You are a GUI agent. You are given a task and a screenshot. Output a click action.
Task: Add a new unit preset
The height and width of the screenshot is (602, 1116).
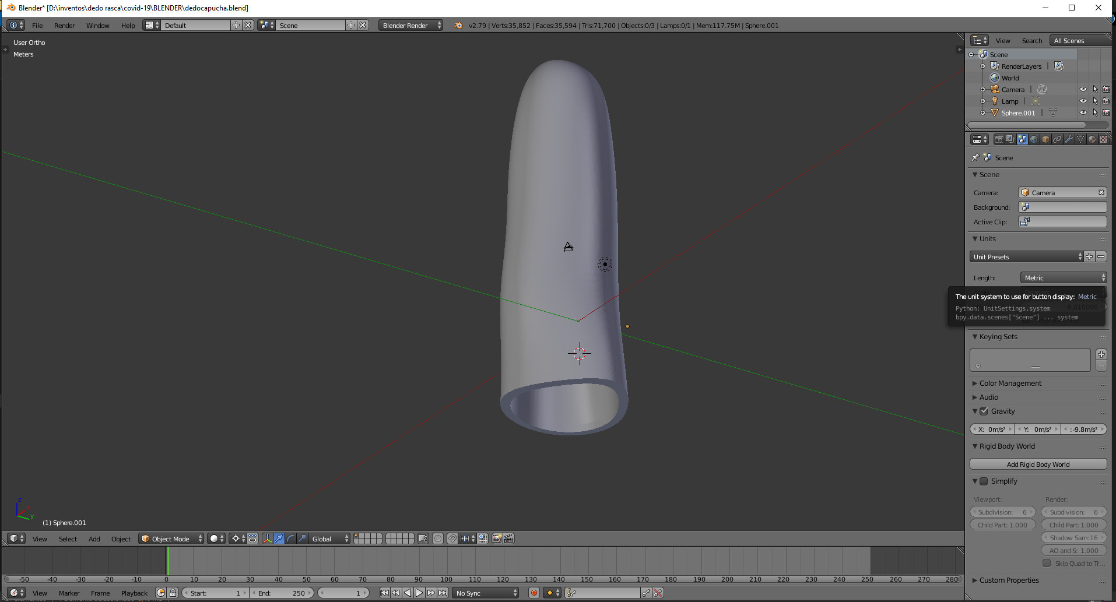tap(1089, 256)
